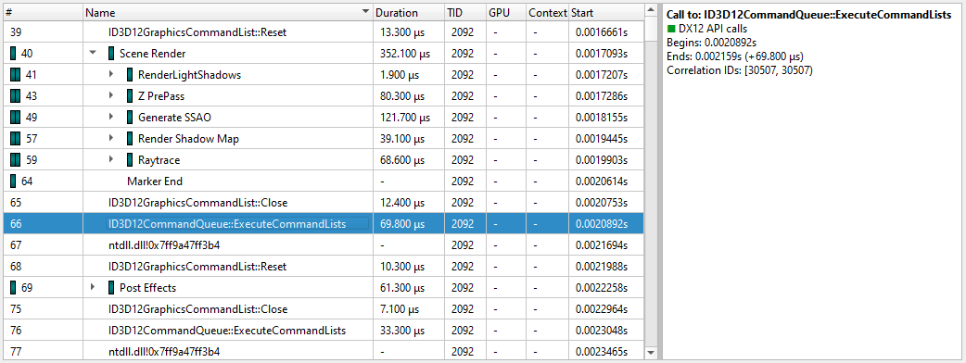Click the scrollbar down arrow
Image resolution: width=966 pixels, height=363 pixels.
(651, 353)
